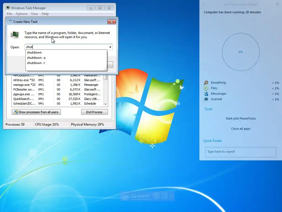The height and width of the screenshot is (212, 282).
Task: Click the 29% memory indicator in bottom dock
Action: coord(125,196)
